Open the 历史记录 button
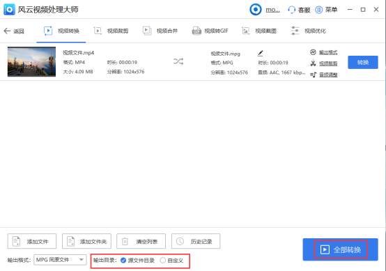 (x=196, y=241)
